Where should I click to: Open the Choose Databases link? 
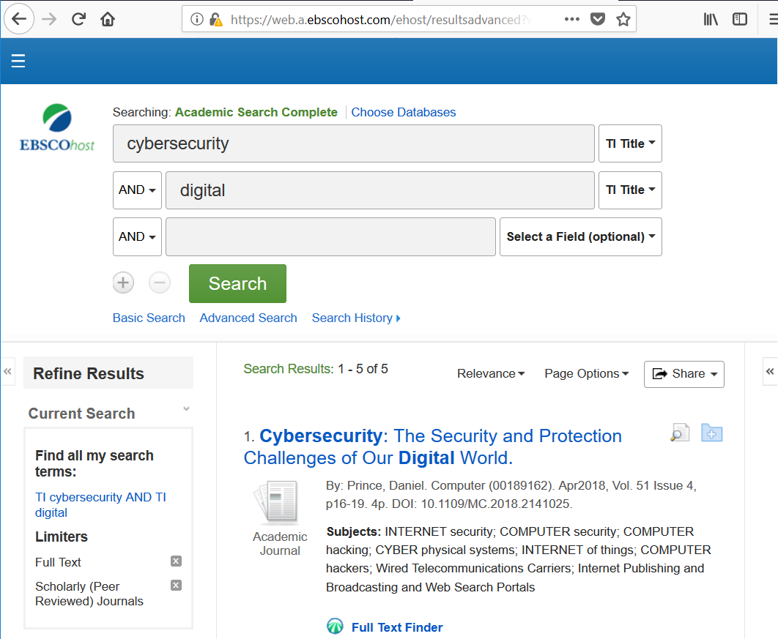click(x=403, y=112)
